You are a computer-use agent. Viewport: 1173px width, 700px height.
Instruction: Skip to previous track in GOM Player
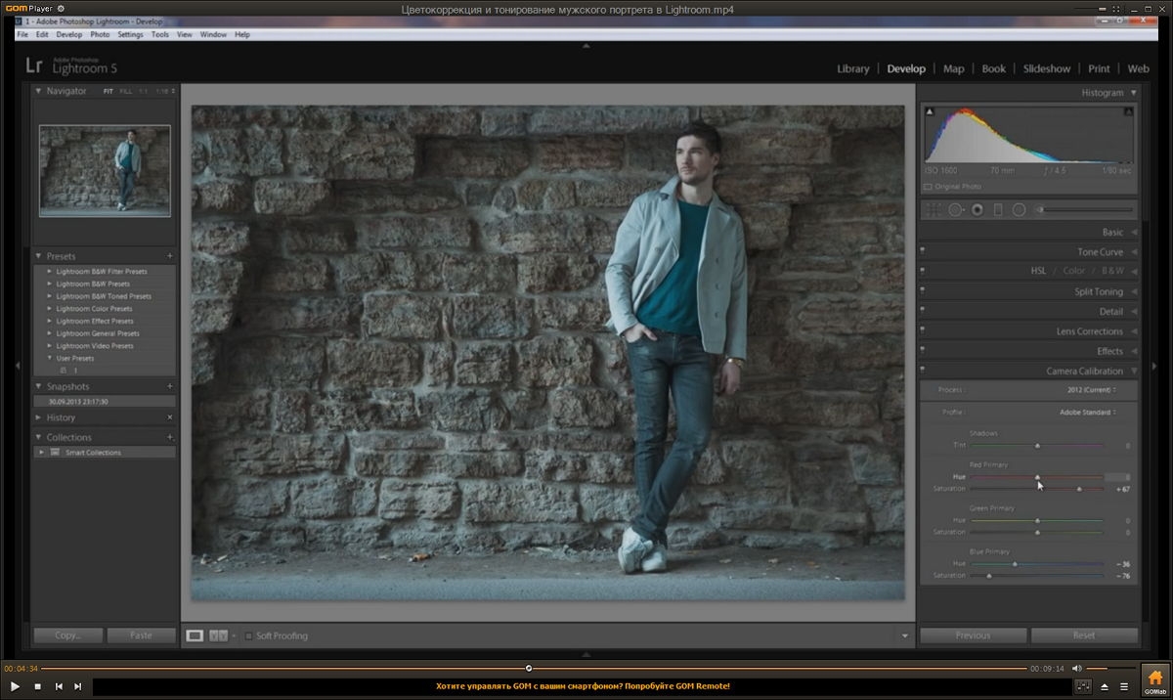tap(59, 686)
